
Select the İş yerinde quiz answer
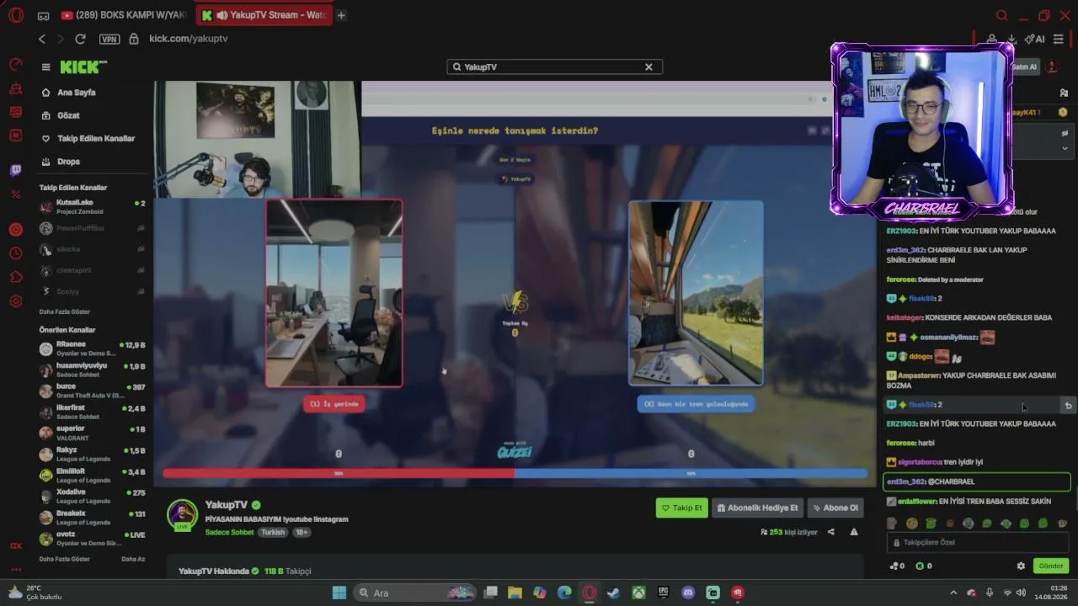(334, 404)
